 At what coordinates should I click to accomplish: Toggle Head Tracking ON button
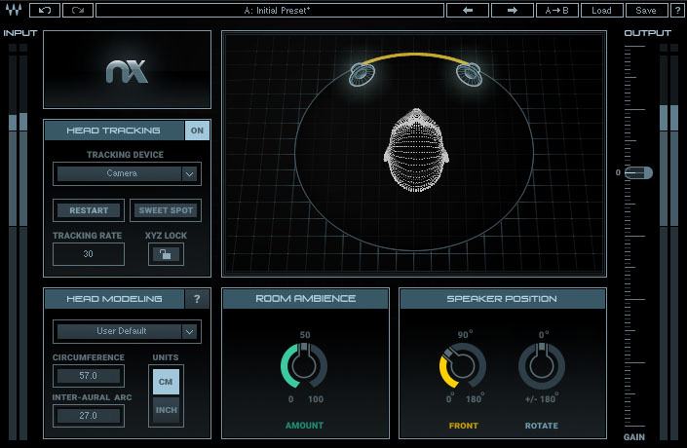coord(198,131)
